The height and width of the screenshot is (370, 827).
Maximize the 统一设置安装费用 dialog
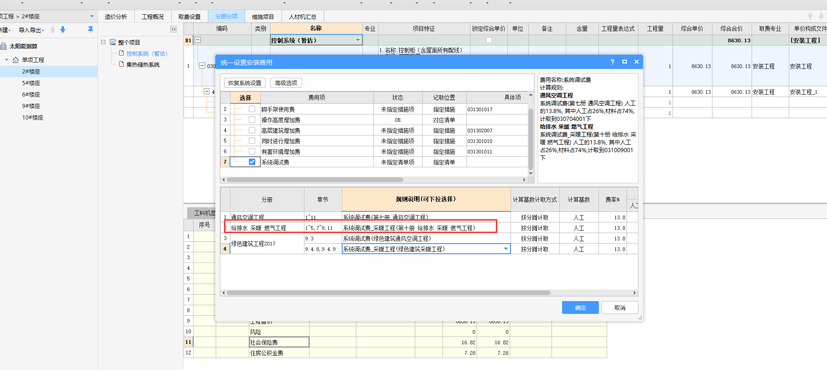coord(625,62)
